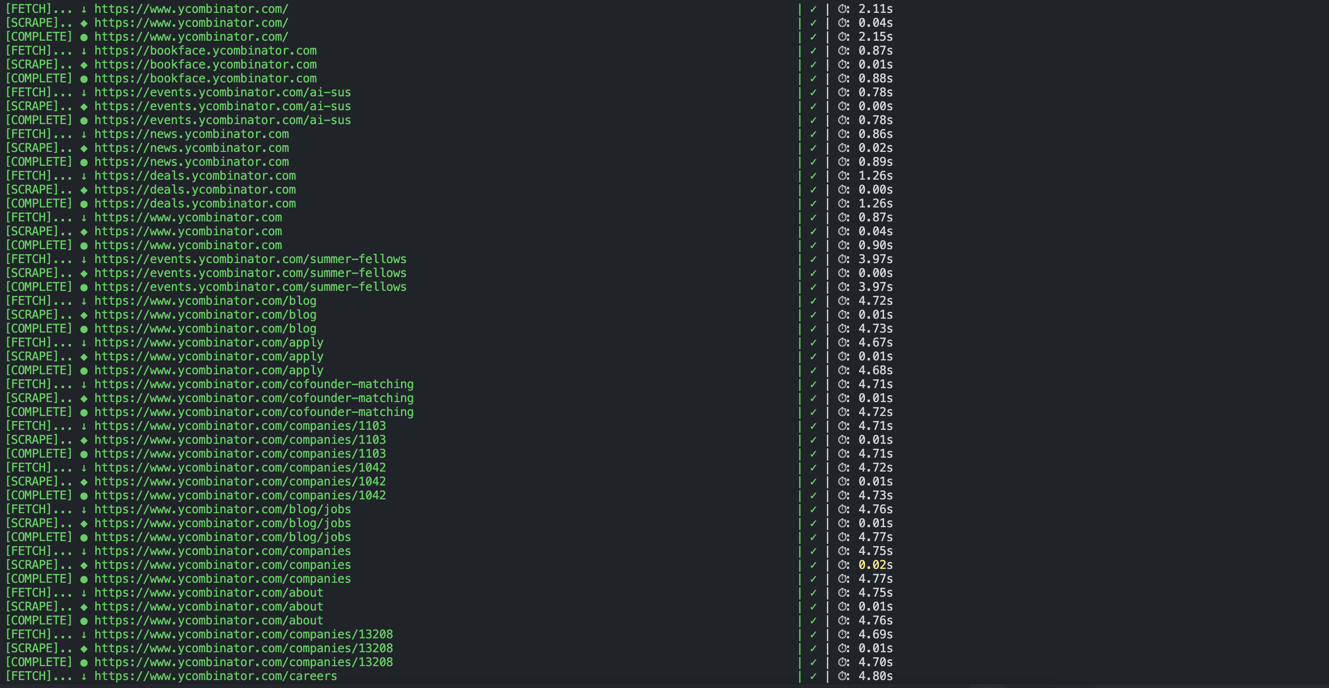Click the checkmark in the 2.11s FETCH row
This screenshot has height=688, width=1329.
pyautogui.click(x=813, y=9)
